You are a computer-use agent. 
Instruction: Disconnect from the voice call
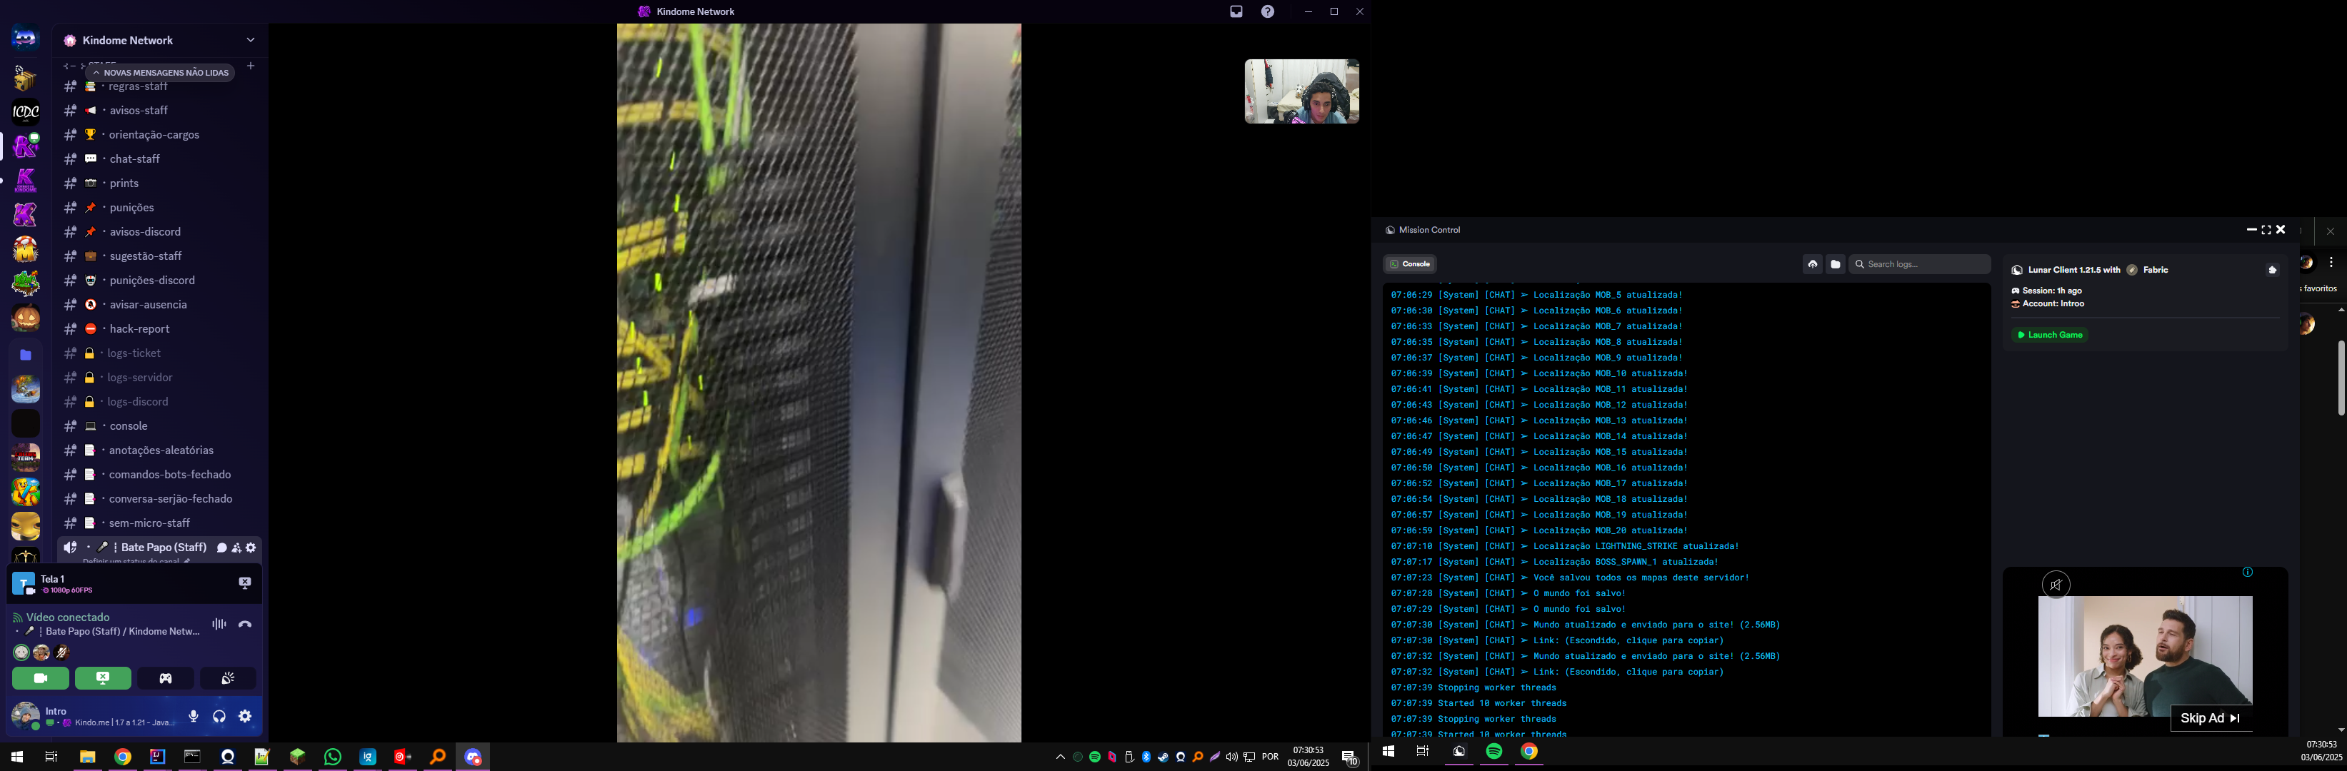244,625
